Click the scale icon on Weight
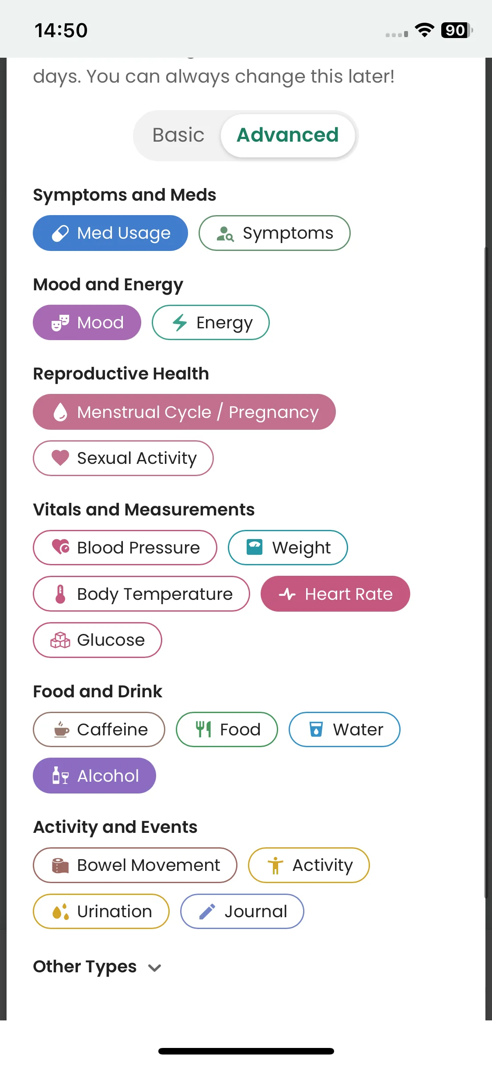The width and height of the screenshot is (492, 1065). [255, 547]
